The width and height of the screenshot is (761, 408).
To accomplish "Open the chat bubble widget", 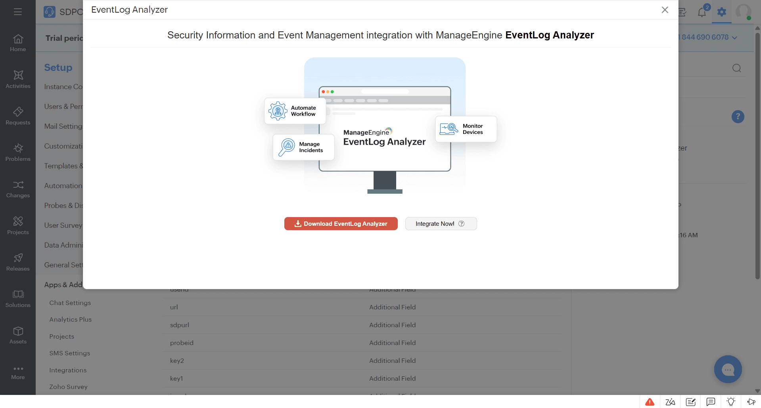I will coord(728,369).
